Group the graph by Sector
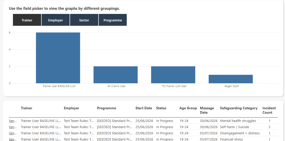285x141 pixels. tap(84, 20)
